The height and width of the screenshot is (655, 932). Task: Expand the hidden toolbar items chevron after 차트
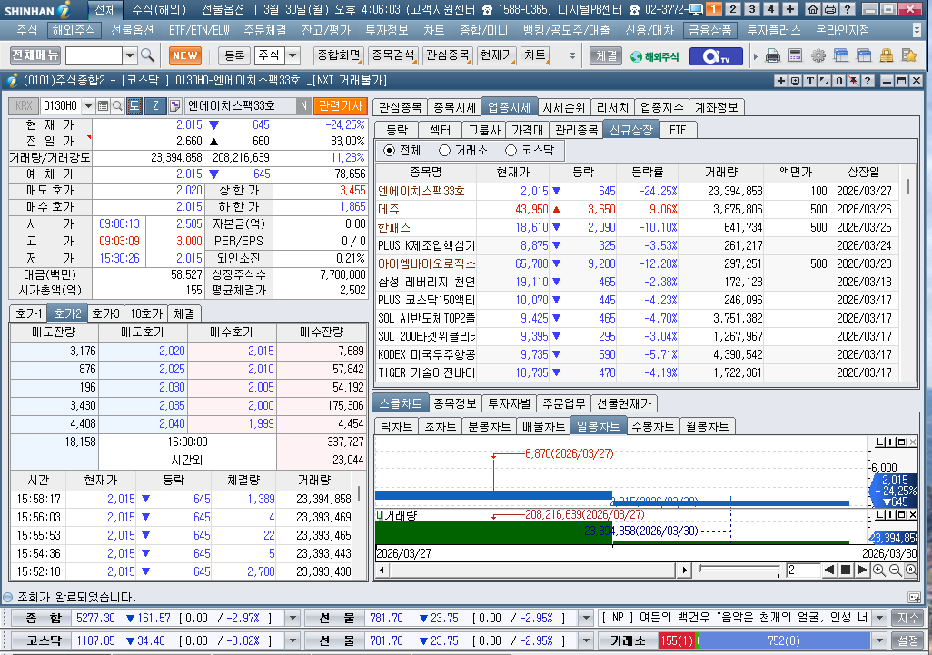[x=572, y=55]
